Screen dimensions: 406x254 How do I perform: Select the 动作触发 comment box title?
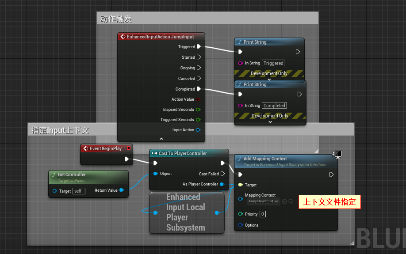116,19
